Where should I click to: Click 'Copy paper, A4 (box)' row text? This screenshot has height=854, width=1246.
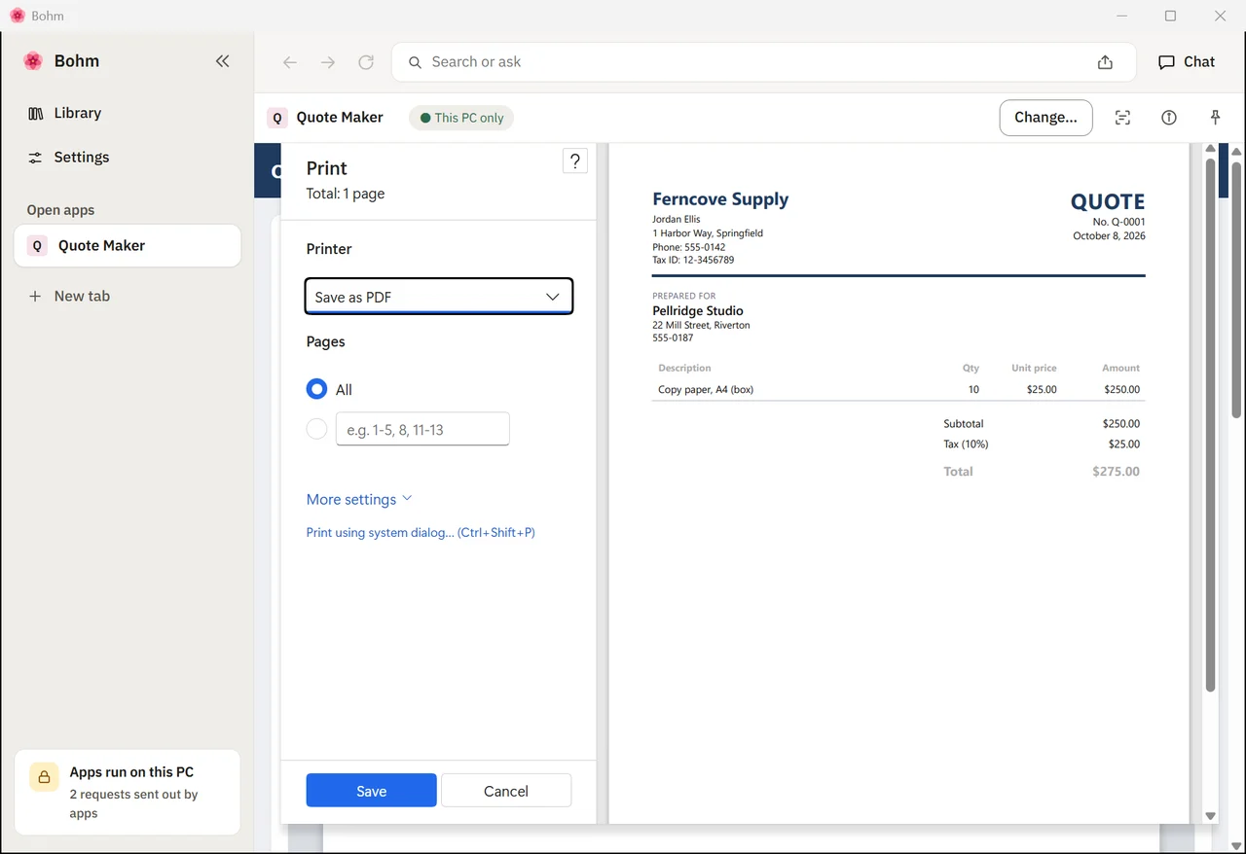(706, 389)
